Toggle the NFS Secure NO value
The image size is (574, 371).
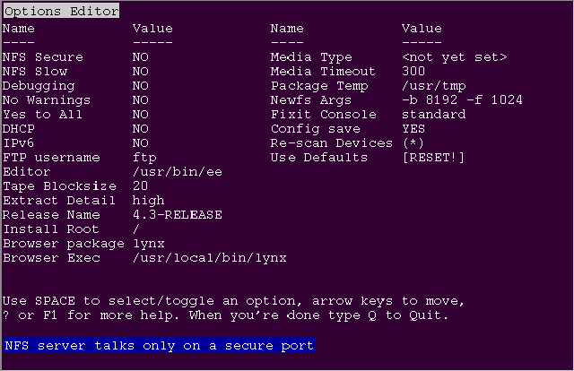tap(140, 57)
